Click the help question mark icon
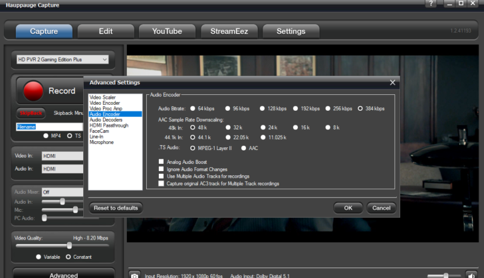 tap(431, 4)
